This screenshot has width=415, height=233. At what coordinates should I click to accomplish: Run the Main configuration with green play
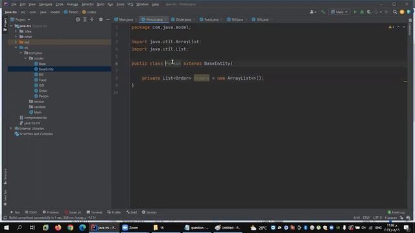[355, 12]
